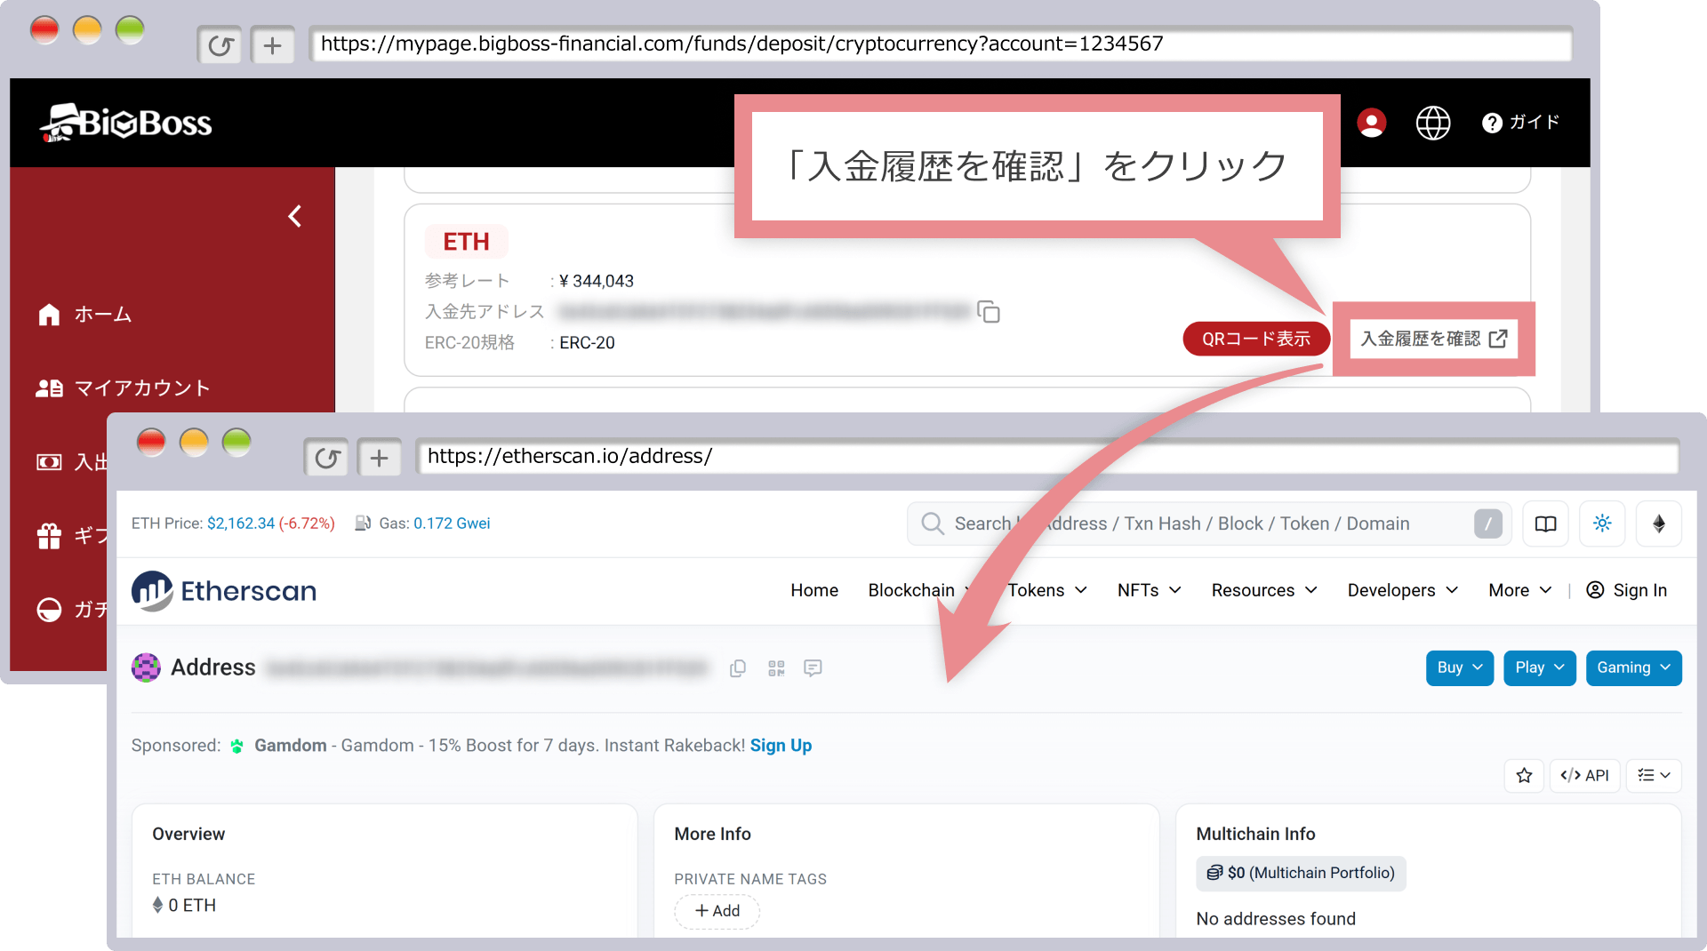Click the QRコード表示 button
The width and height of the screenshot is (1707, 951).
[1256, 339]
